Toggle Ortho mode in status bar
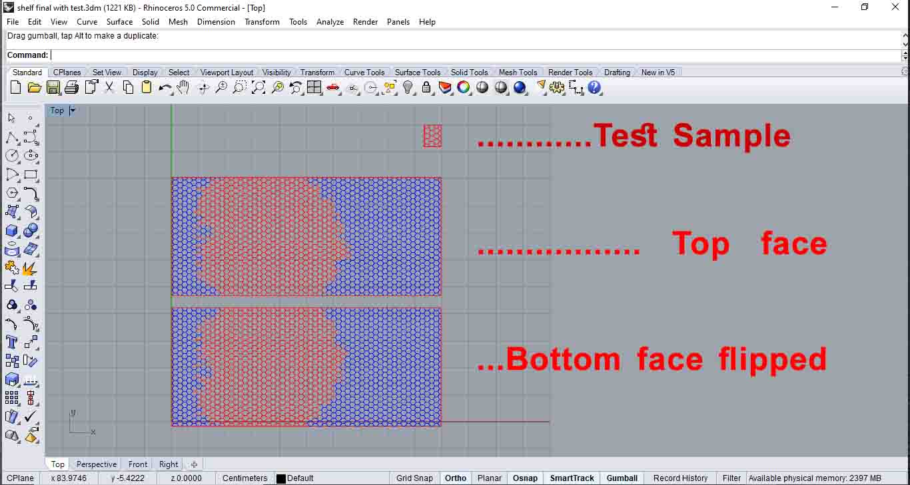This screenshot has height=485, width=910. pos(456,478)
